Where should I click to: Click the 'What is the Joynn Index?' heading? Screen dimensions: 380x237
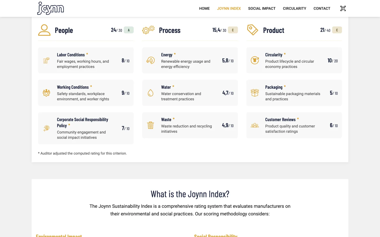(x=190, y=194)
